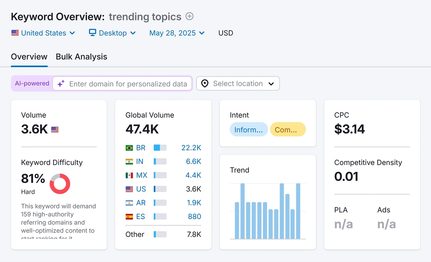Click the US volume share bar

(160, 189)
